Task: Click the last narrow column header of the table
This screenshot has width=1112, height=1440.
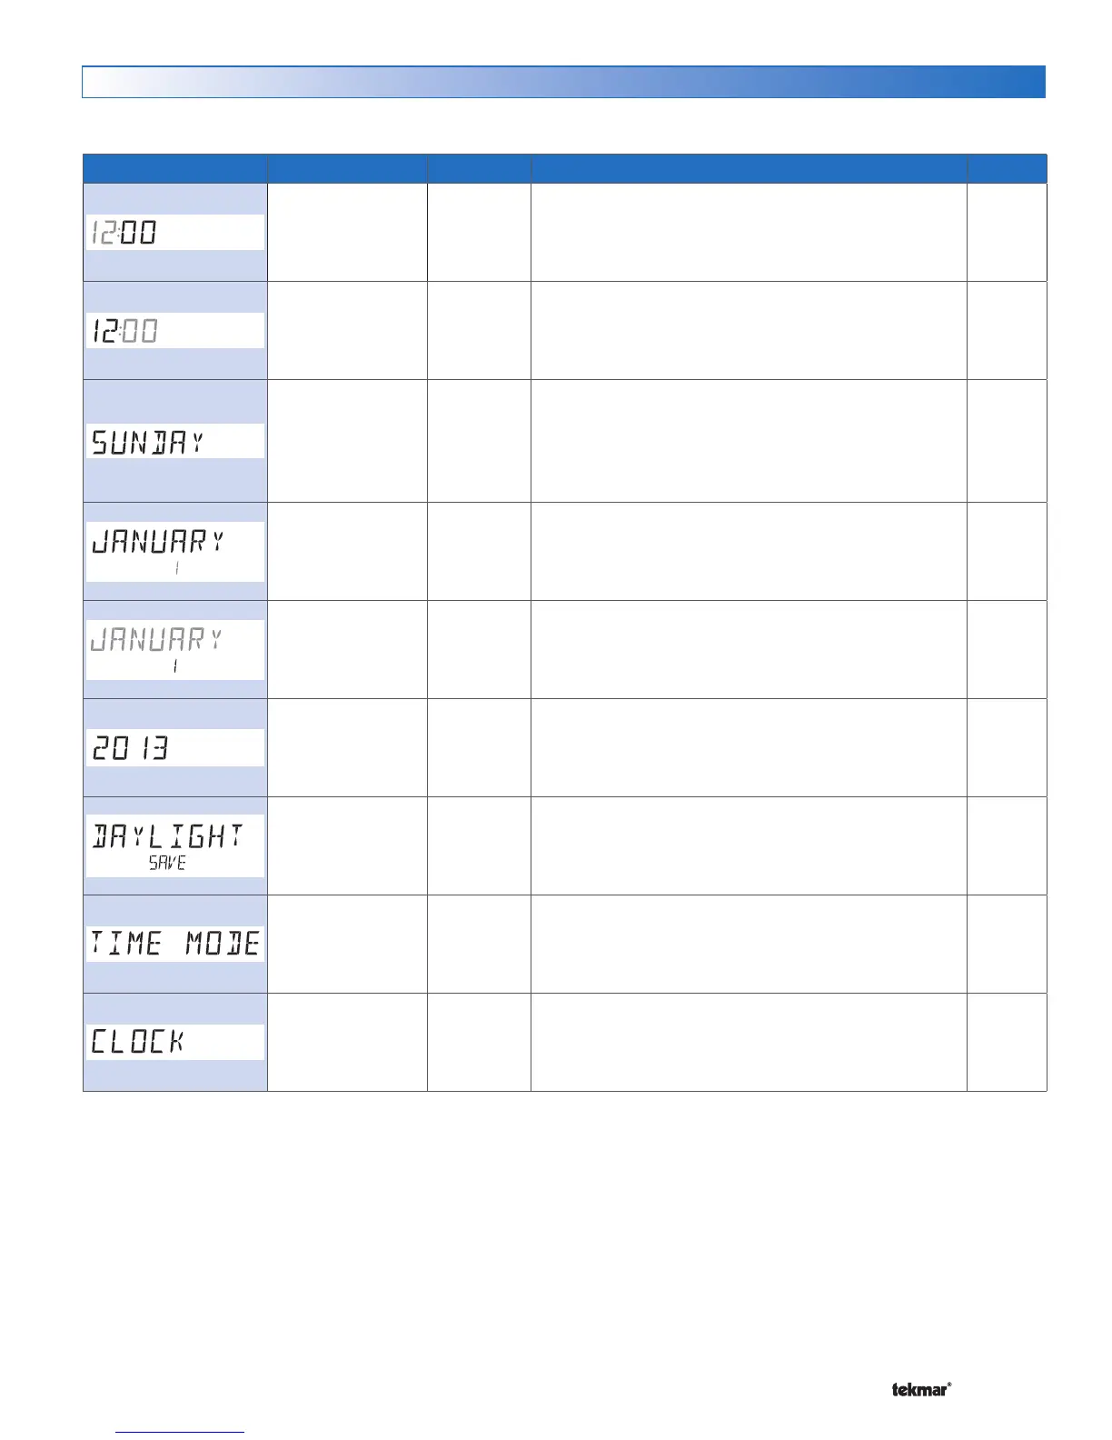Action: click(x=1007, y=169)
